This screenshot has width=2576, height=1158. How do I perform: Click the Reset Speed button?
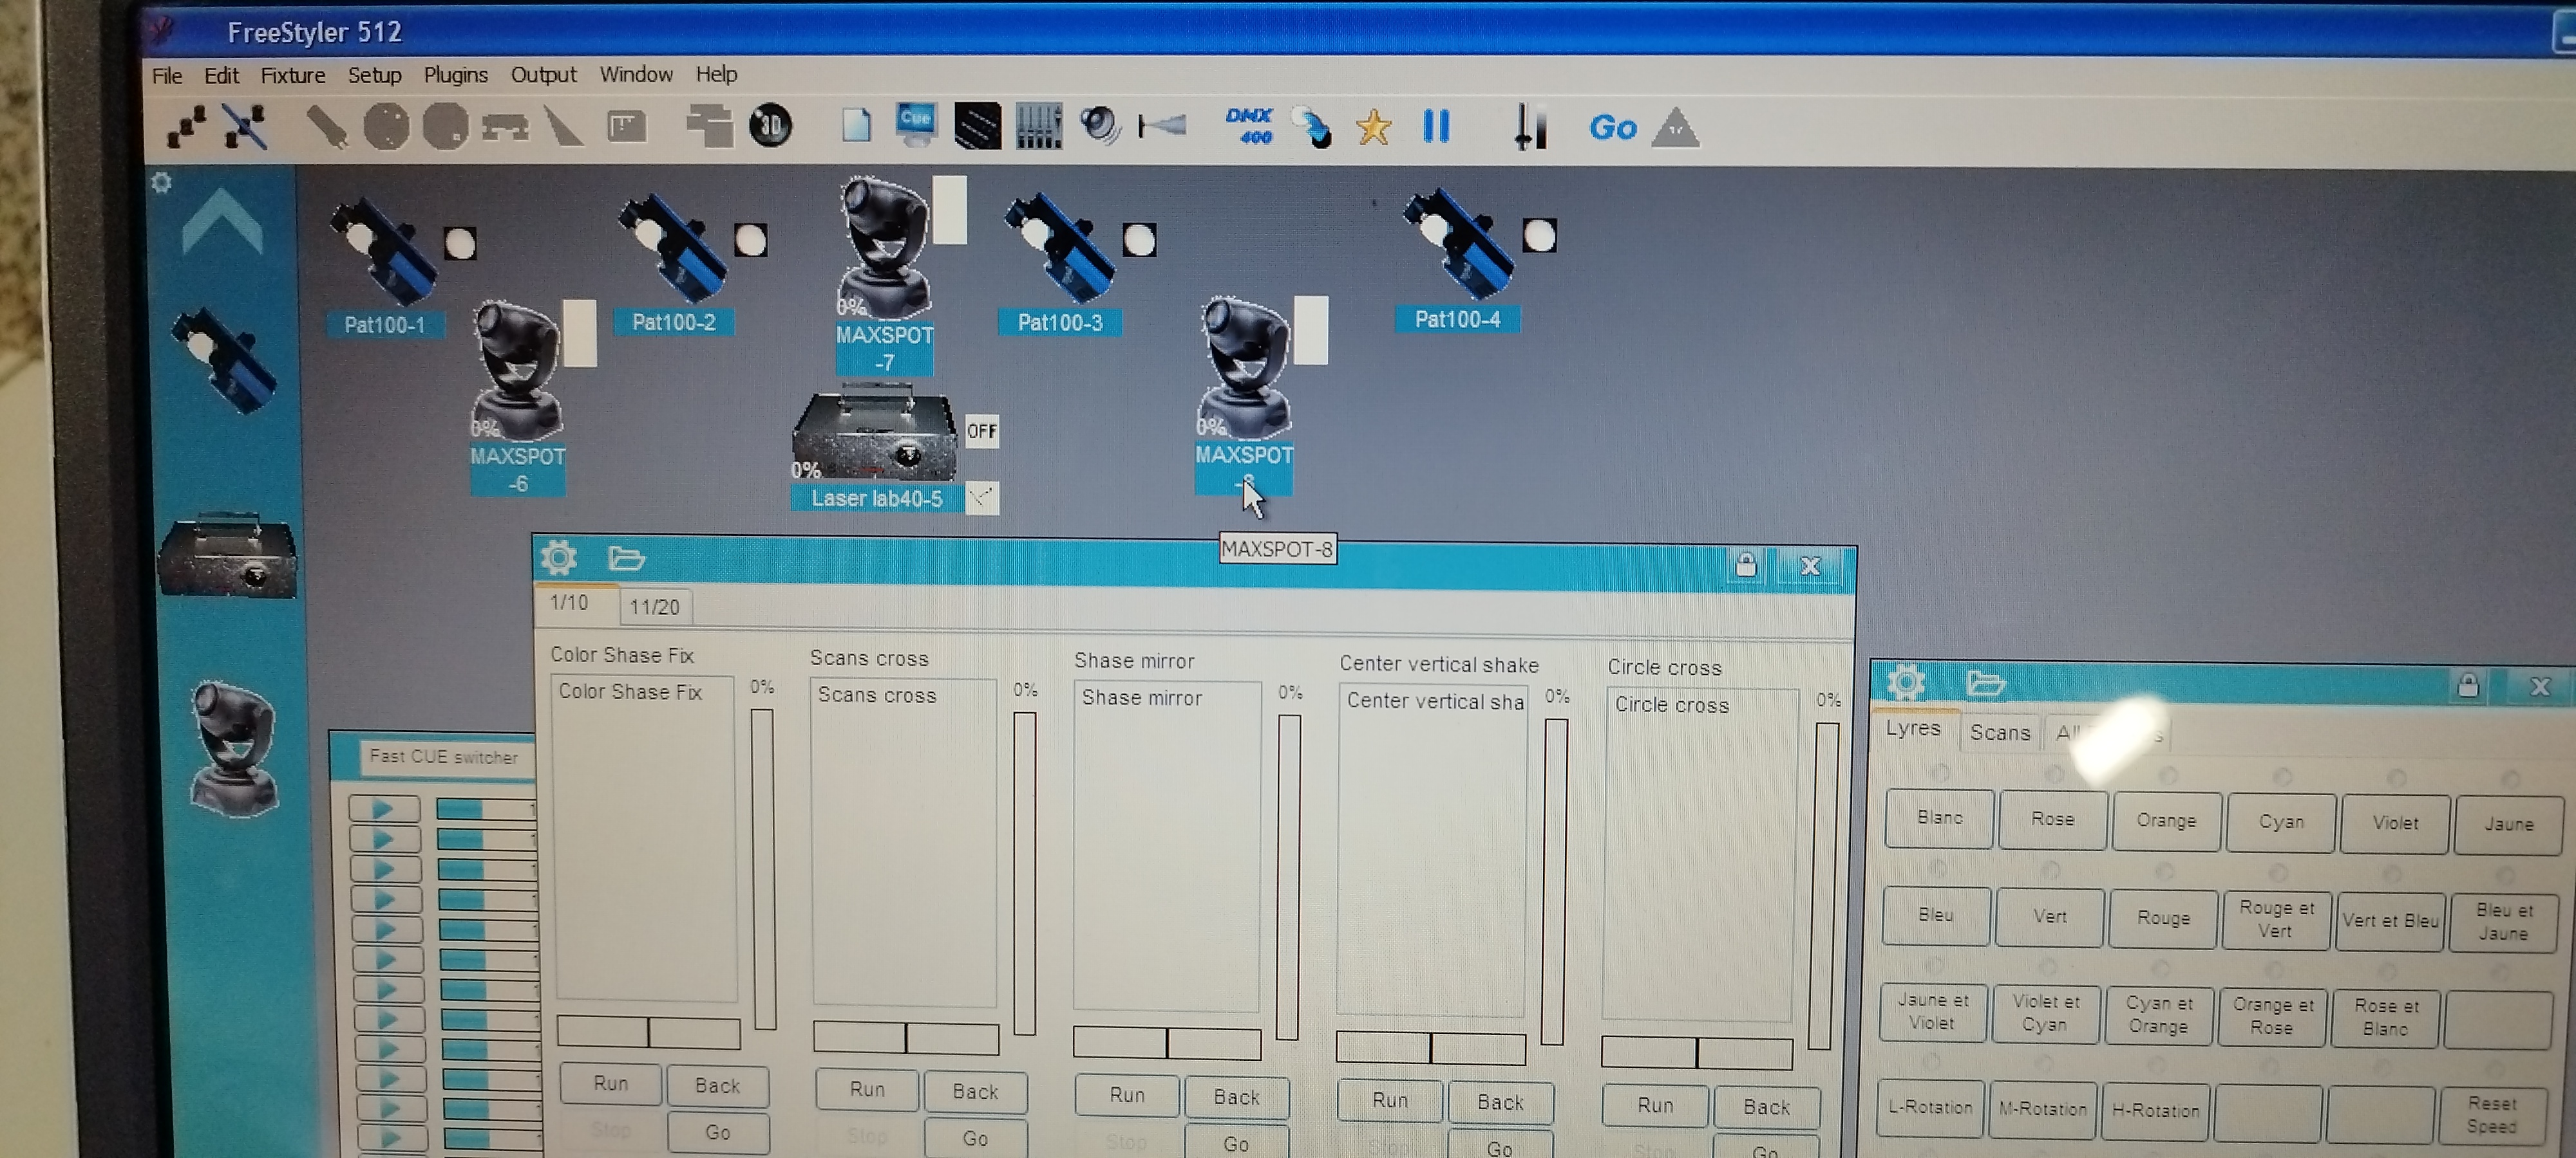click(x=2491, y=1115)
